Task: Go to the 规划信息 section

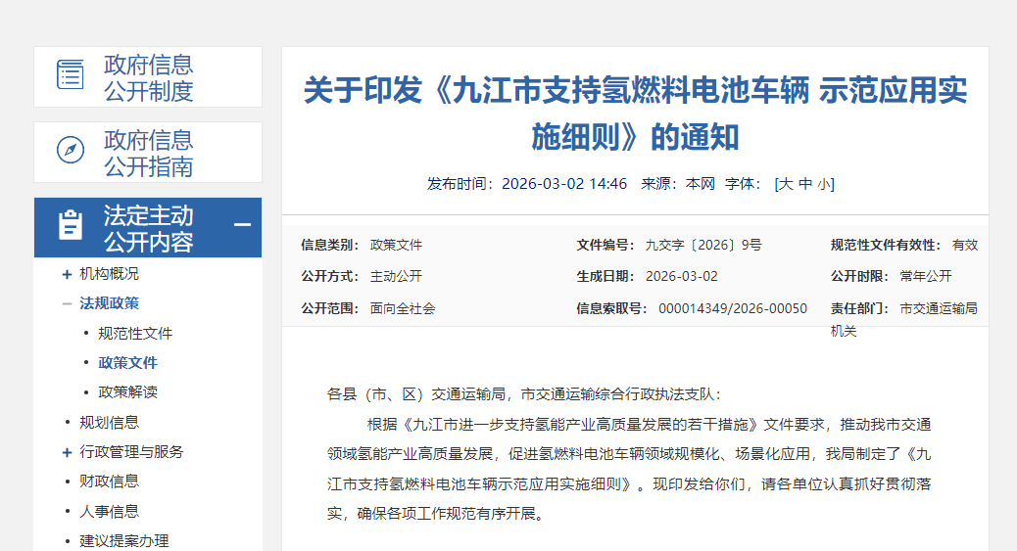Action: click(109, 423)
